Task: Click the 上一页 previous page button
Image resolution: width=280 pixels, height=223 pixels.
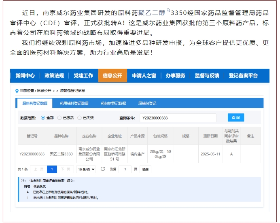Action: click(38, 169)
